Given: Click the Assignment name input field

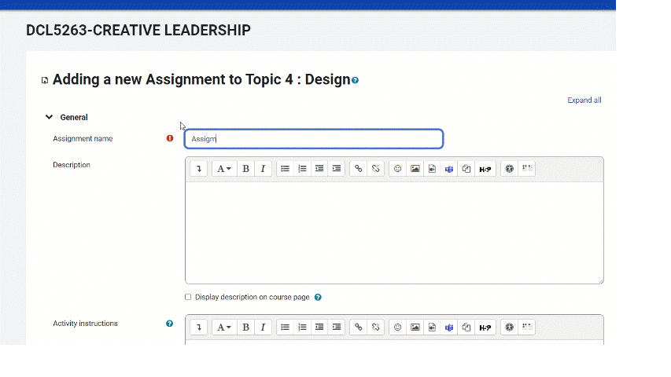Looking at the screenshot, I should click(x=314, y=139).
